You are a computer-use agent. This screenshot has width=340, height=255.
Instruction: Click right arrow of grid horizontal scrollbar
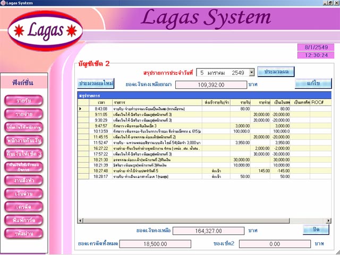tap(328, 221)
